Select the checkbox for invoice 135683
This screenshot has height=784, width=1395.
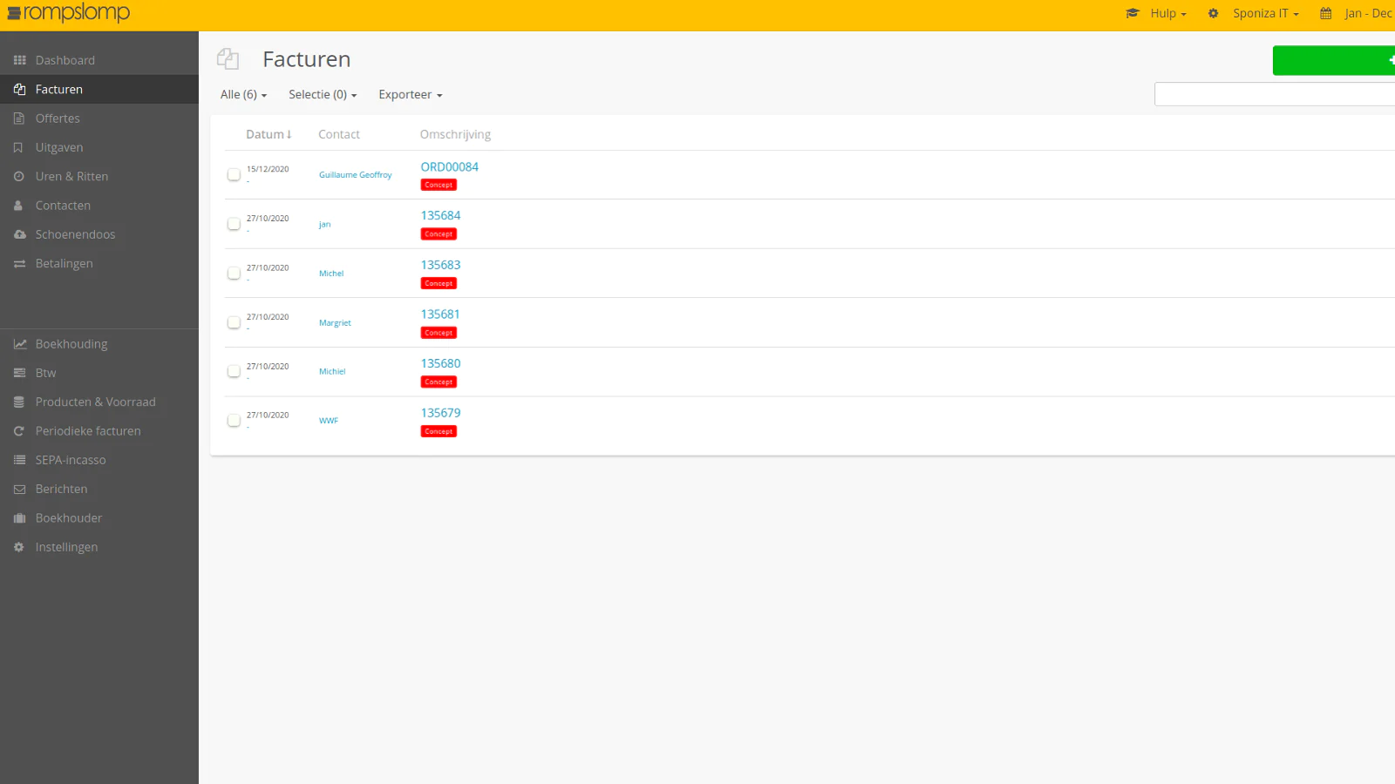pos(234,274)
